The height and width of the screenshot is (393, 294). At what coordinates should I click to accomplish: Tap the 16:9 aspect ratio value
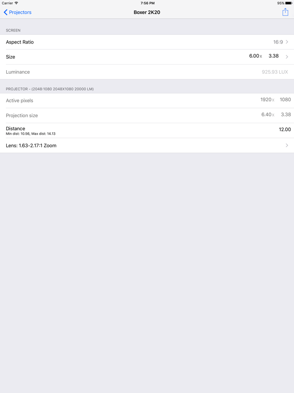(278, 42)
